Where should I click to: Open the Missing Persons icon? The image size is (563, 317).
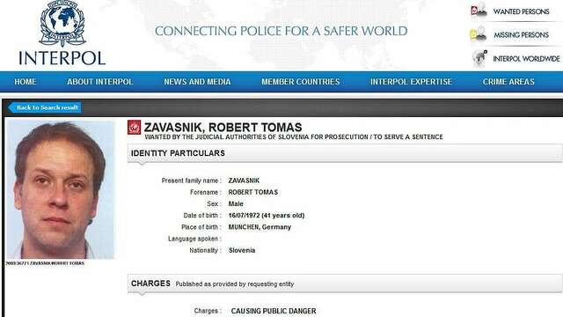pyautogui.click(x=479, y=34)
